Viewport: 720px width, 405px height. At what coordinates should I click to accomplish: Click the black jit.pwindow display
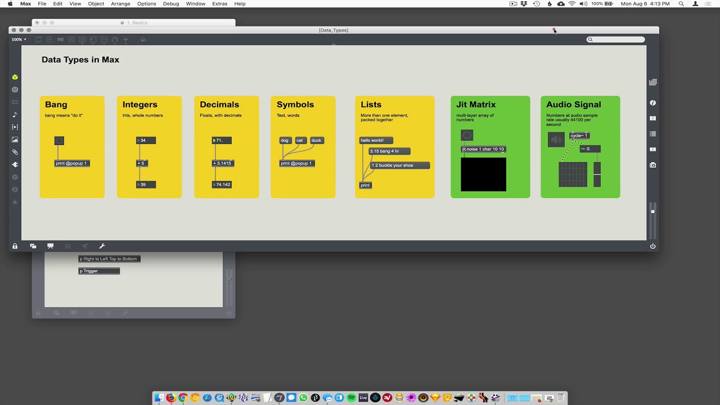(483, 174)
